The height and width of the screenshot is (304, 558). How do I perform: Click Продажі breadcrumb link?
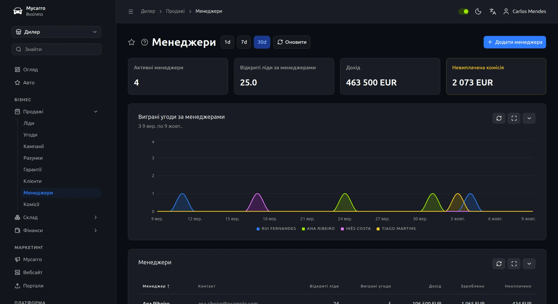tap(175, 11)
